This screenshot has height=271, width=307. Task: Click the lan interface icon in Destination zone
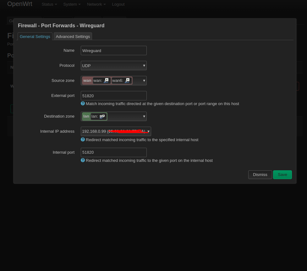point(102,116)
